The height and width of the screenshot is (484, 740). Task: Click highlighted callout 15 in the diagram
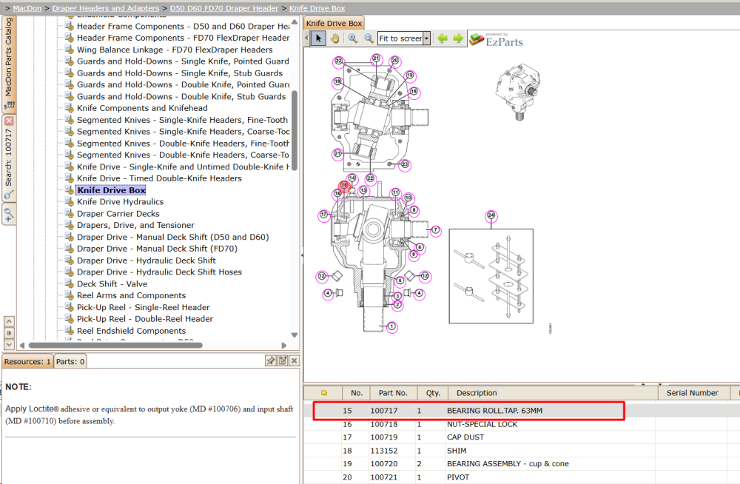(x=344, y=185)
